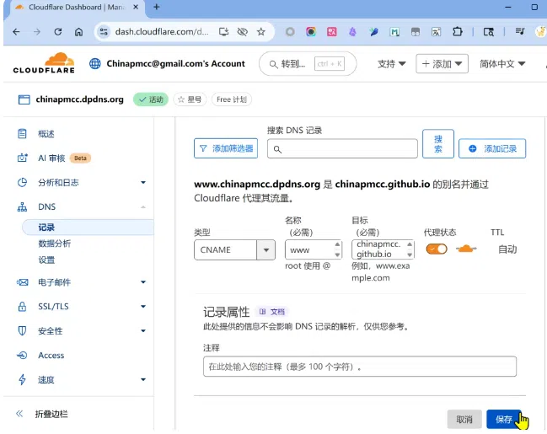The height and width of the screenshot is (434, 547).
Task: Click the orange ring extension icon
Action: click(x=311, y=32)
